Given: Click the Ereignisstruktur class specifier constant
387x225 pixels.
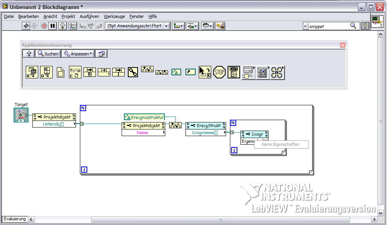Looking at the screenshot, I should (144, 117).
